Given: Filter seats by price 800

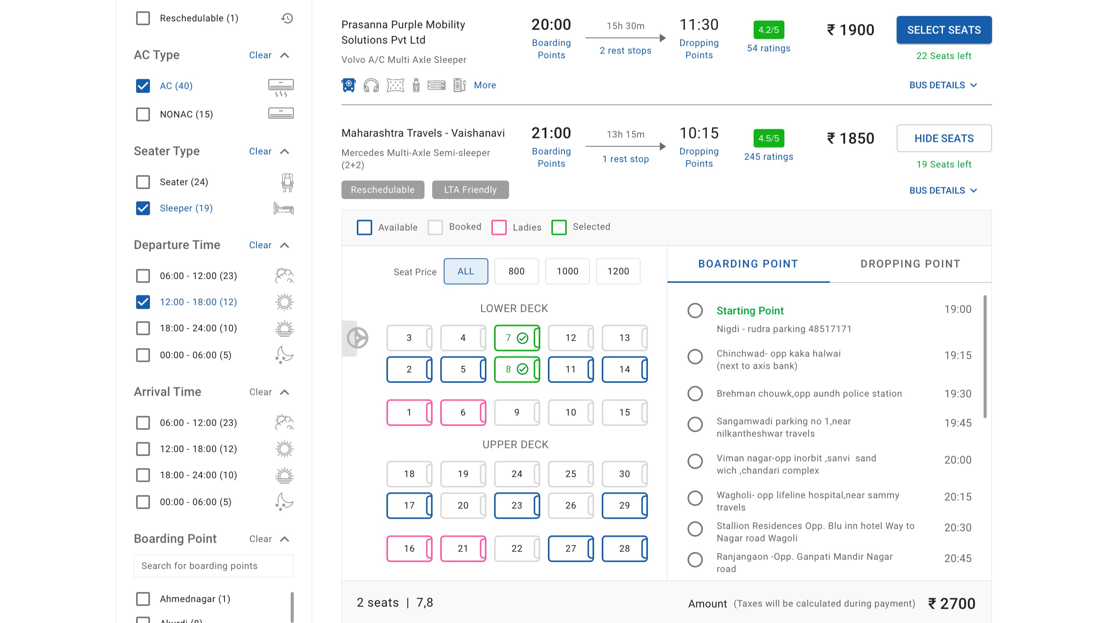Looking at the screenshot, I should [x=516, y=271].
